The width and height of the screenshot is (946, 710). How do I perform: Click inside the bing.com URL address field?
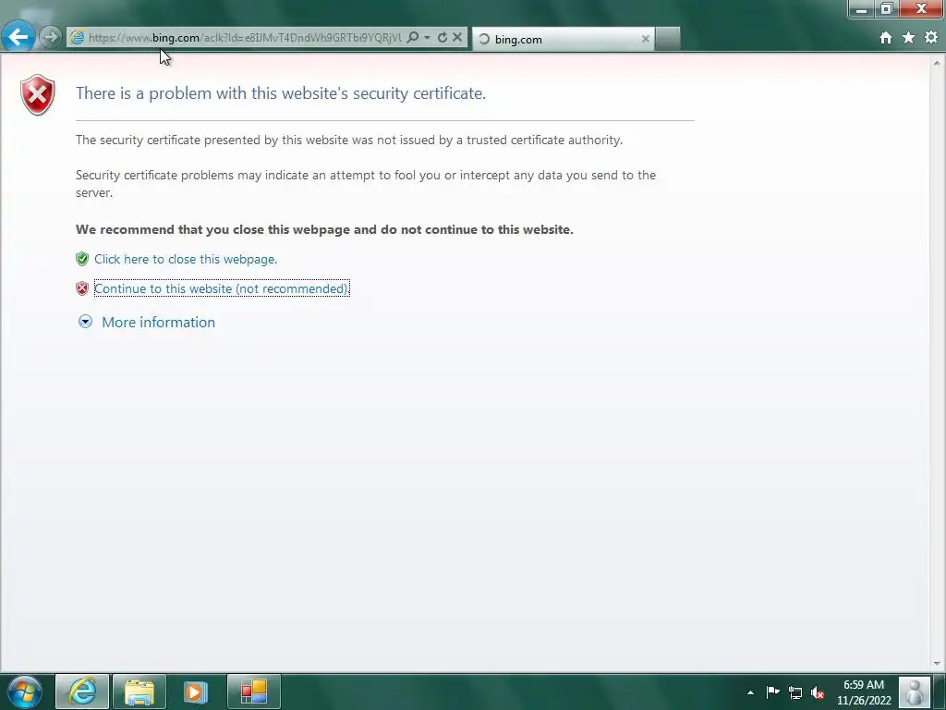[244, 37]
